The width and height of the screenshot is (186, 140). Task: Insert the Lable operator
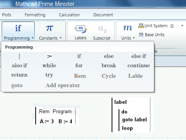point(135,76)
